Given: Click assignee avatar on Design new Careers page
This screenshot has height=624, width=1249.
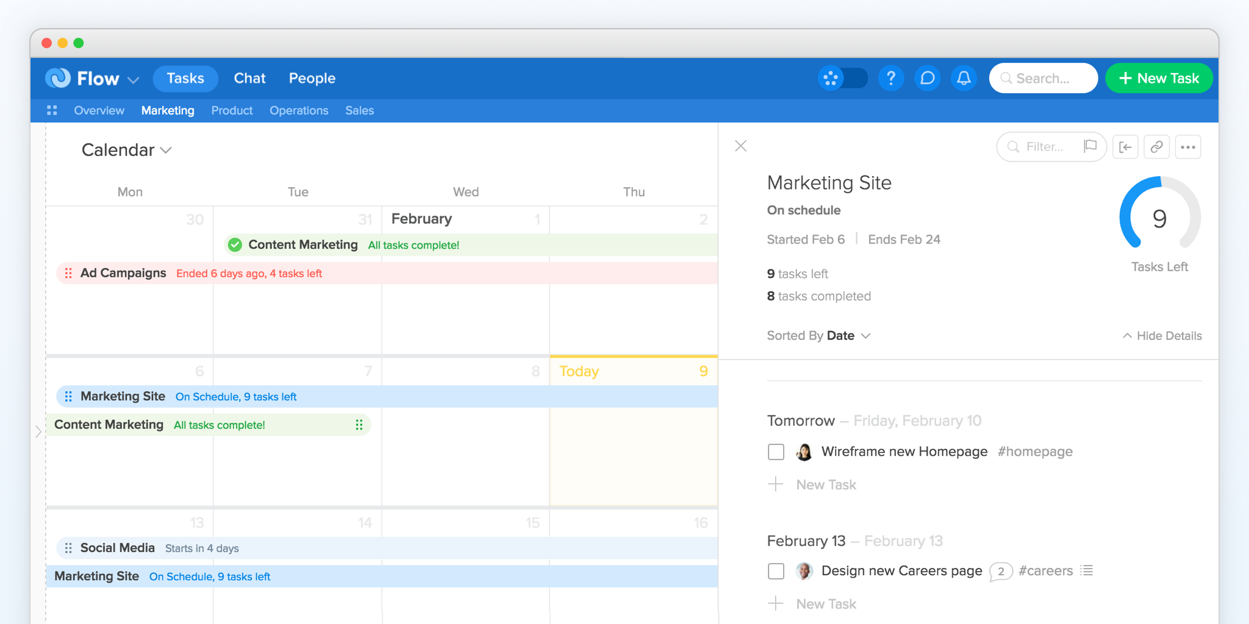Looking at the screenshot, I should point(804,571).
